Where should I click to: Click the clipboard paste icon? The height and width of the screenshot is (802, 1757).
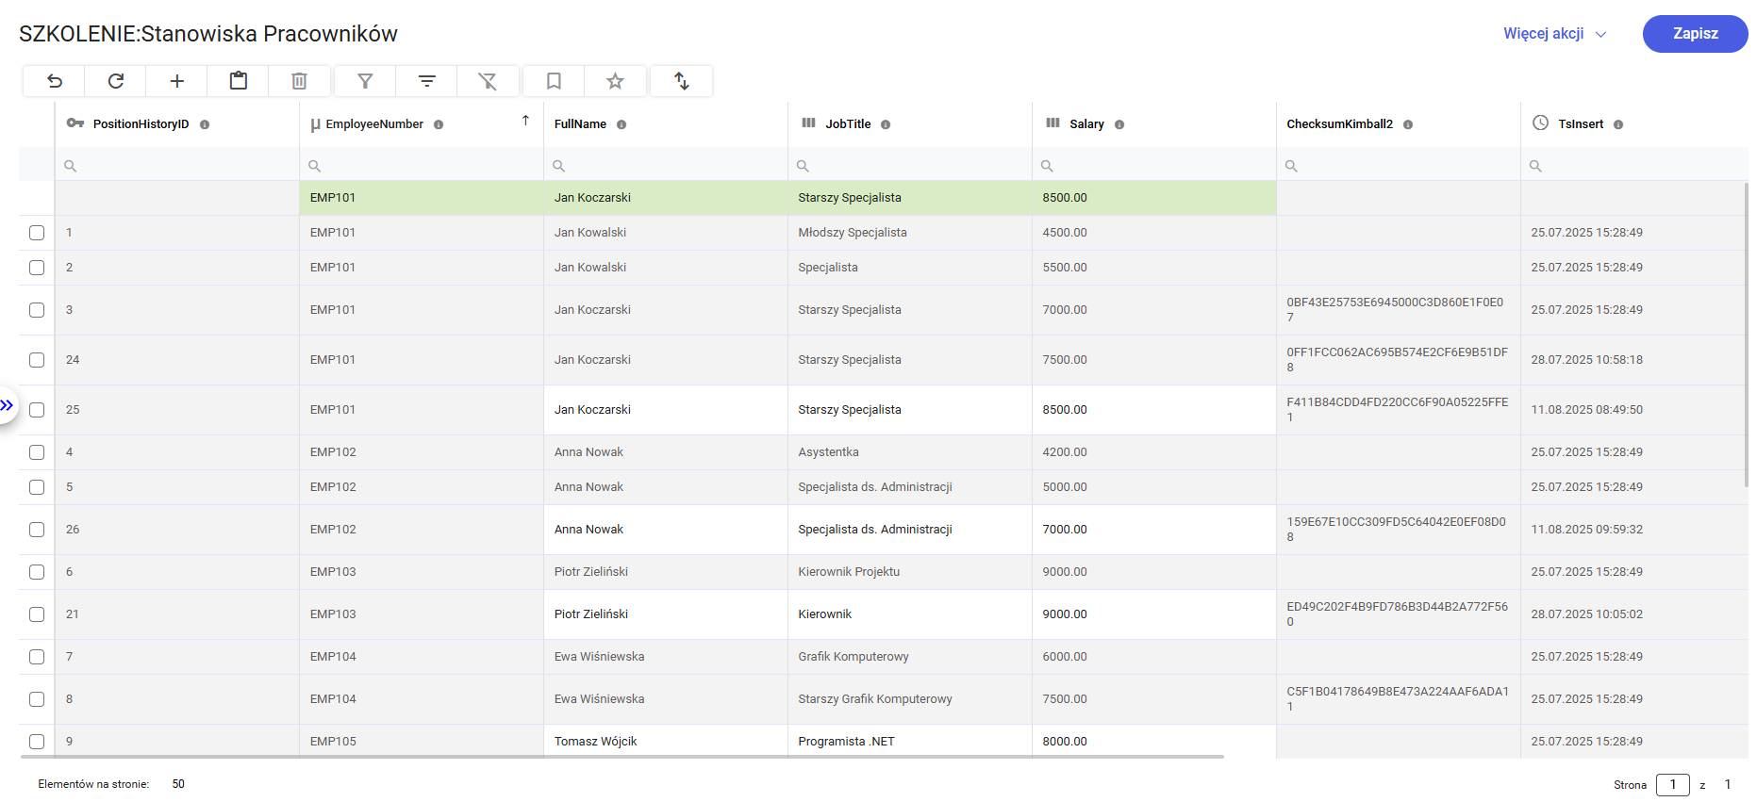[239, 81]
